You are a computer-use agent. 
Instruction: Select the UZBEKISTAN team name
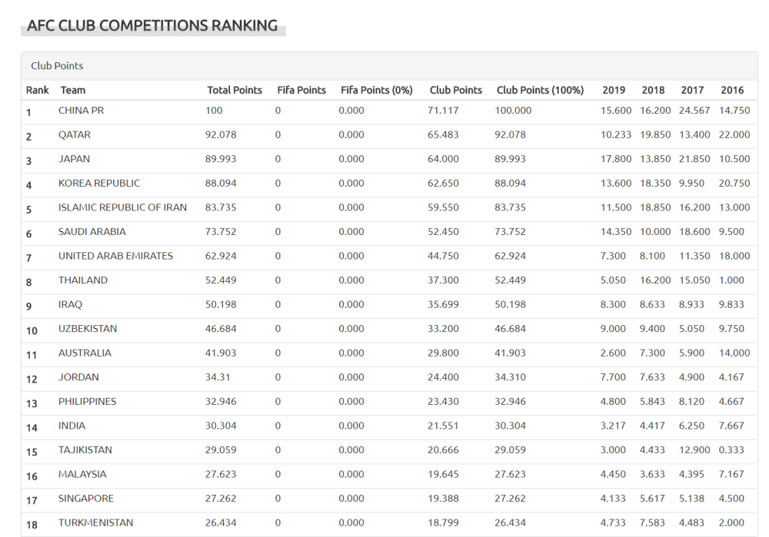[x=88, y=329]
